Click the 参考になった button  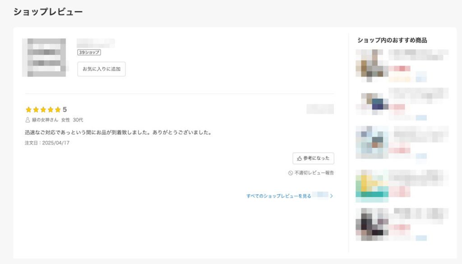(313, 158)
